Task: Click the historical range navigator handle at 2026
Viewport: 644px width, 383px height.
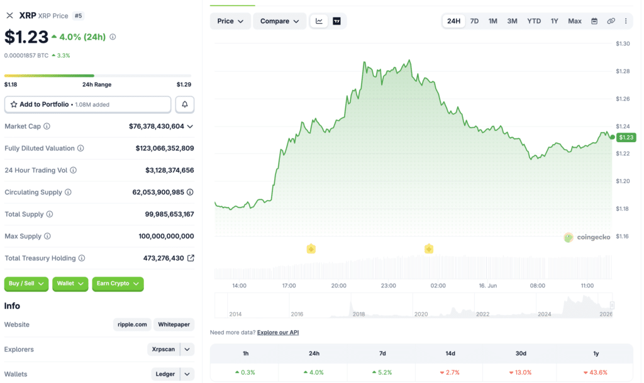Action: [612, 306]
